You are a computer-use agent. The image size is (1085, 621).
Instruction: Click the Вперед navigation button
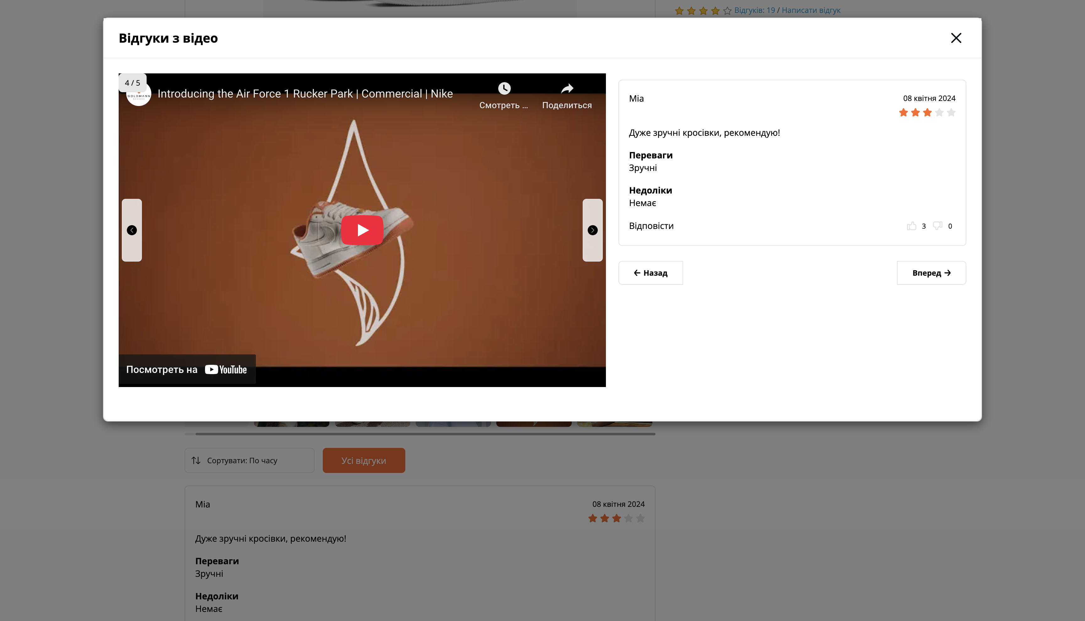(931, 273)
